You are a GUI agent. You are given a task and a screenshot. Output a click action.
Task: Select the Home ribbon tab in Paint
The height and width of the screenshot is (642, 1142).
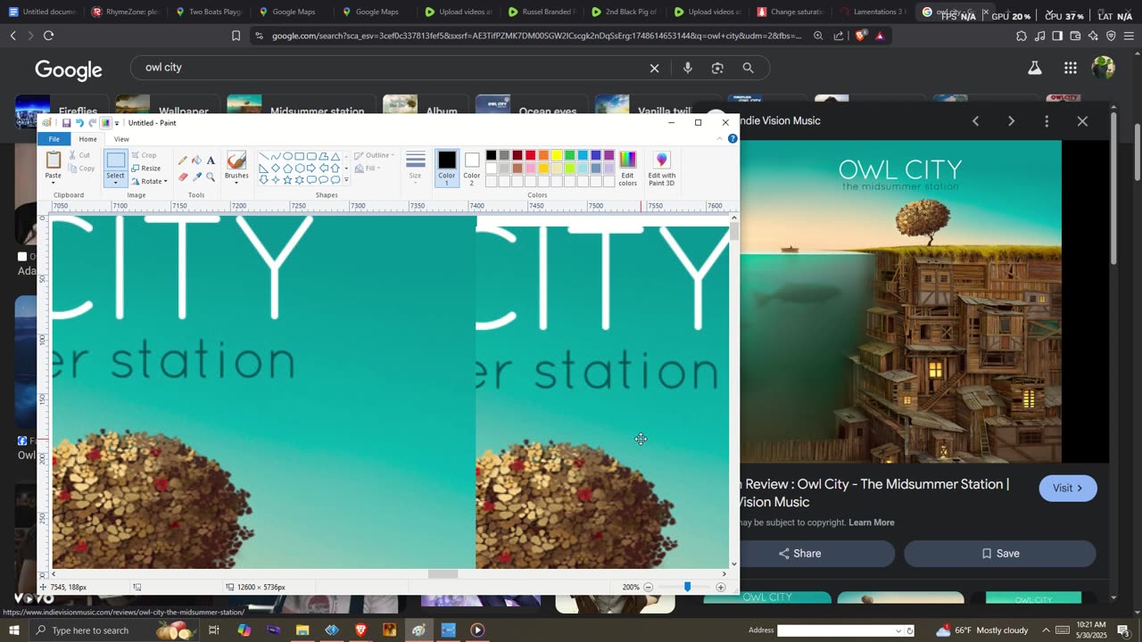(87, 139)
